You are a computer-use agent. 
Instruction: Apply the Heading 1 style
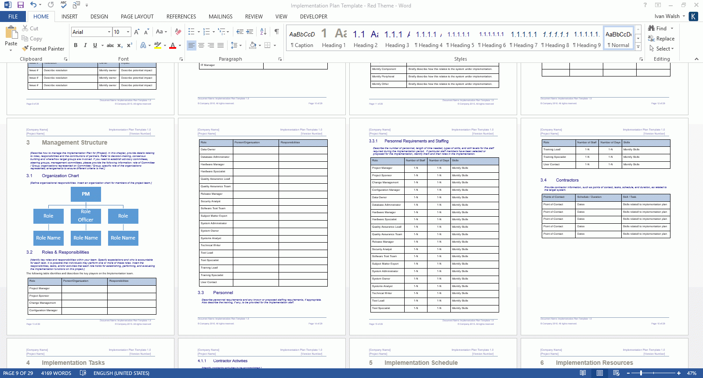333,38
